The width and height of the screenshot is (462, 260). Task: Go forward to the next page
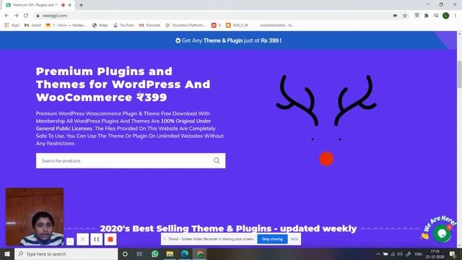[x=16, y=16]
